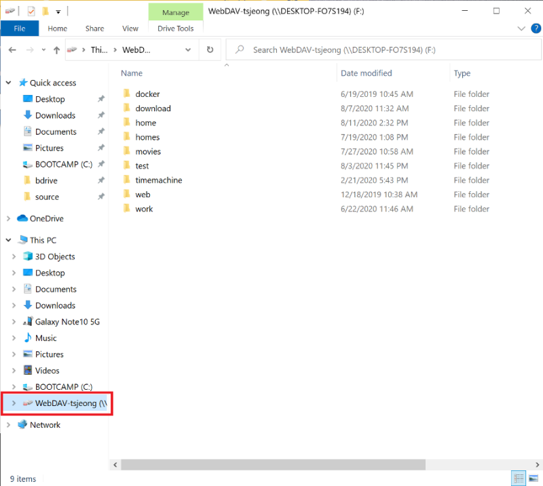
Task: Collapse the Quick access tree node
Action: 9,83
